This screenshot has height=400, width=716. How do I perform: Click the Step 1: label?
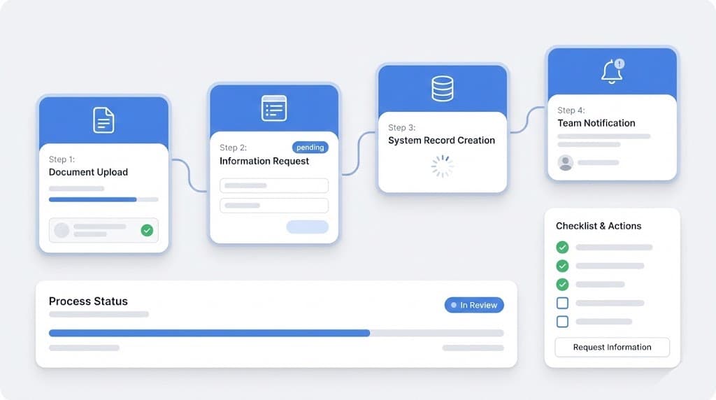[x=62, y=159]
